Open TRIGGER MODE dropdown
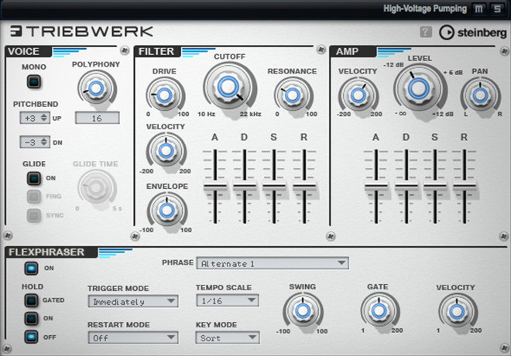The image size is (511, 356). tap(133, 301)
